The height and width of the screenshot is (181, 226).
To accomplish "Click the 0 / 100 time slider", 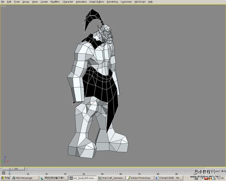I will [x=14, y=168].
